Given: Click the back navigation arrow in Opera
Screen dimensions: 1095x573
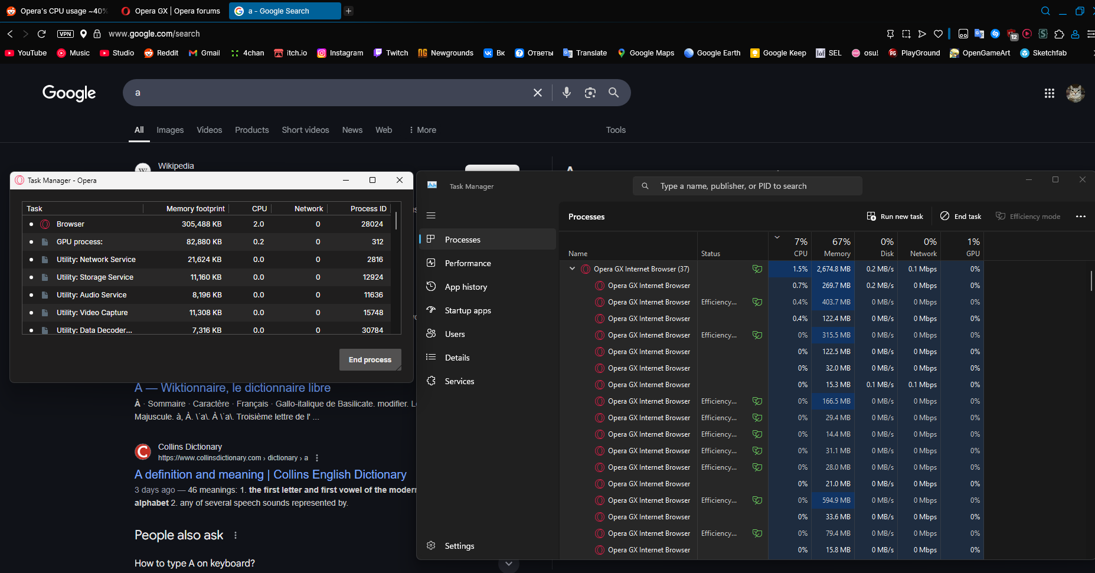Looking at the screenshot, I should [10, 34].
